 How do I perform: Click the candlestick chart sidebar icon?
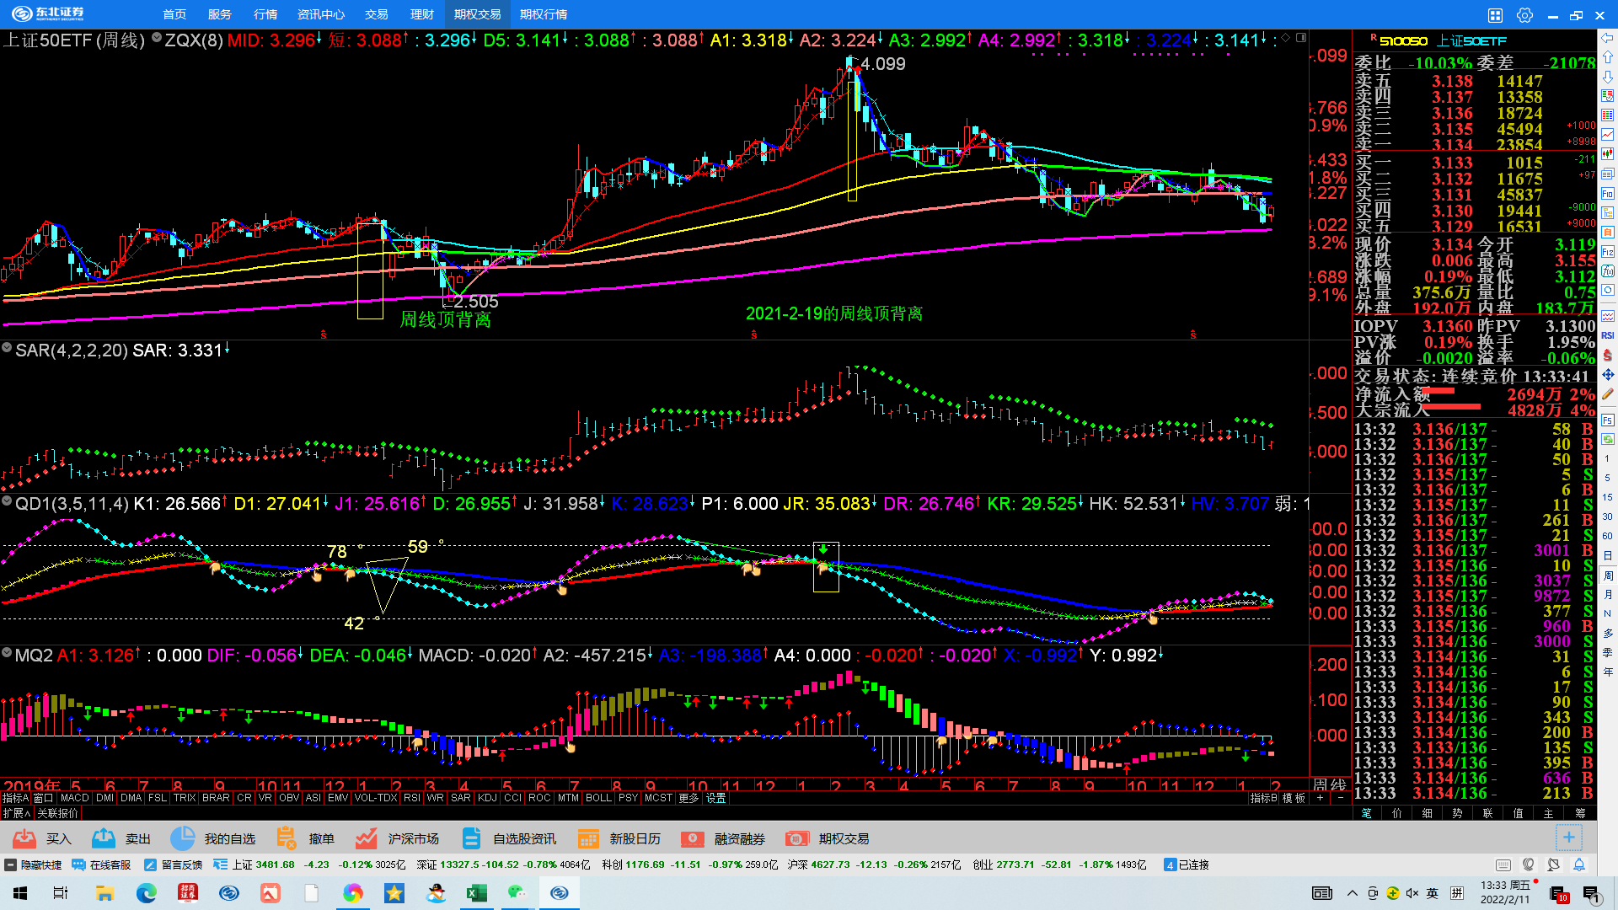1608,154
